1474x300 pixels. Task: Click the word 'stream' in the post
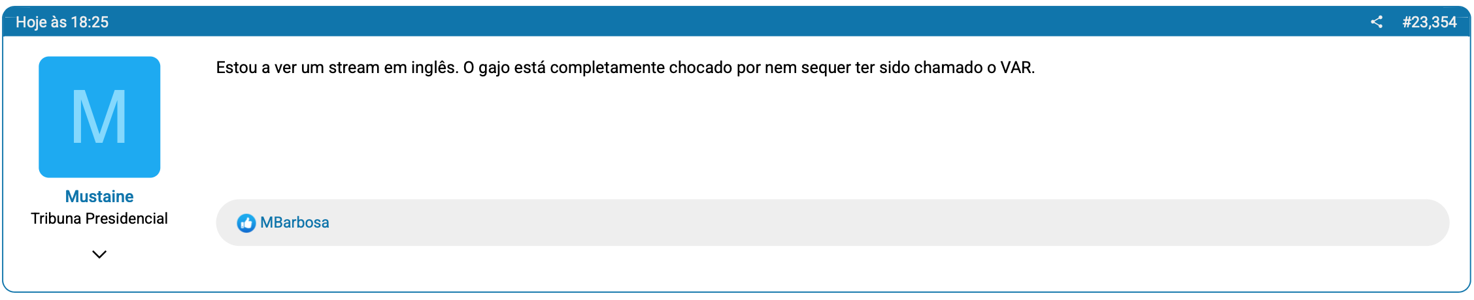pyautogui.click(x=354, y=68)
